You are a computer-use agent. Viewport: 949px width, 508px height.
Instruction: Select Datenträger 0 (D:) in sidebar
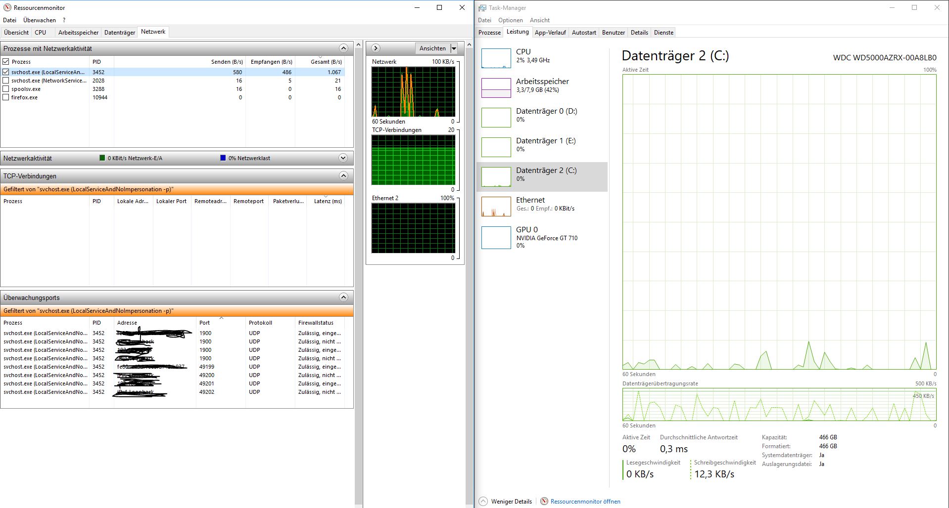(x=542, y=118)
